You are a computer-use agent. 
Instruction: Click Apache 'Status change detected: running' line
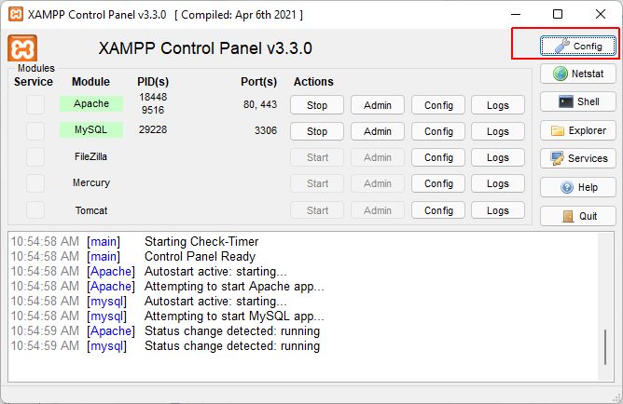click(x=232, y=331)
